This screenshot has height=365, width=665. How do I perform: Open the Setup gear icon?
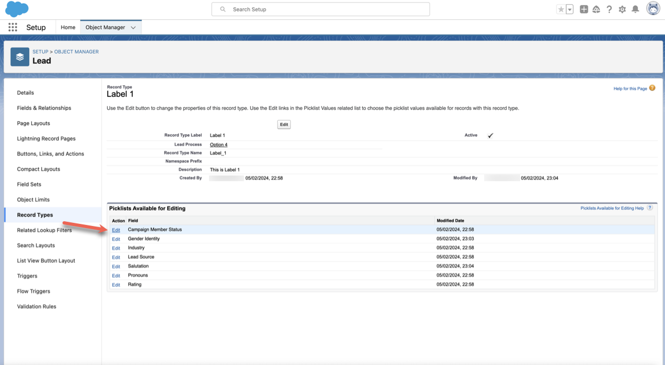(622, 9)
